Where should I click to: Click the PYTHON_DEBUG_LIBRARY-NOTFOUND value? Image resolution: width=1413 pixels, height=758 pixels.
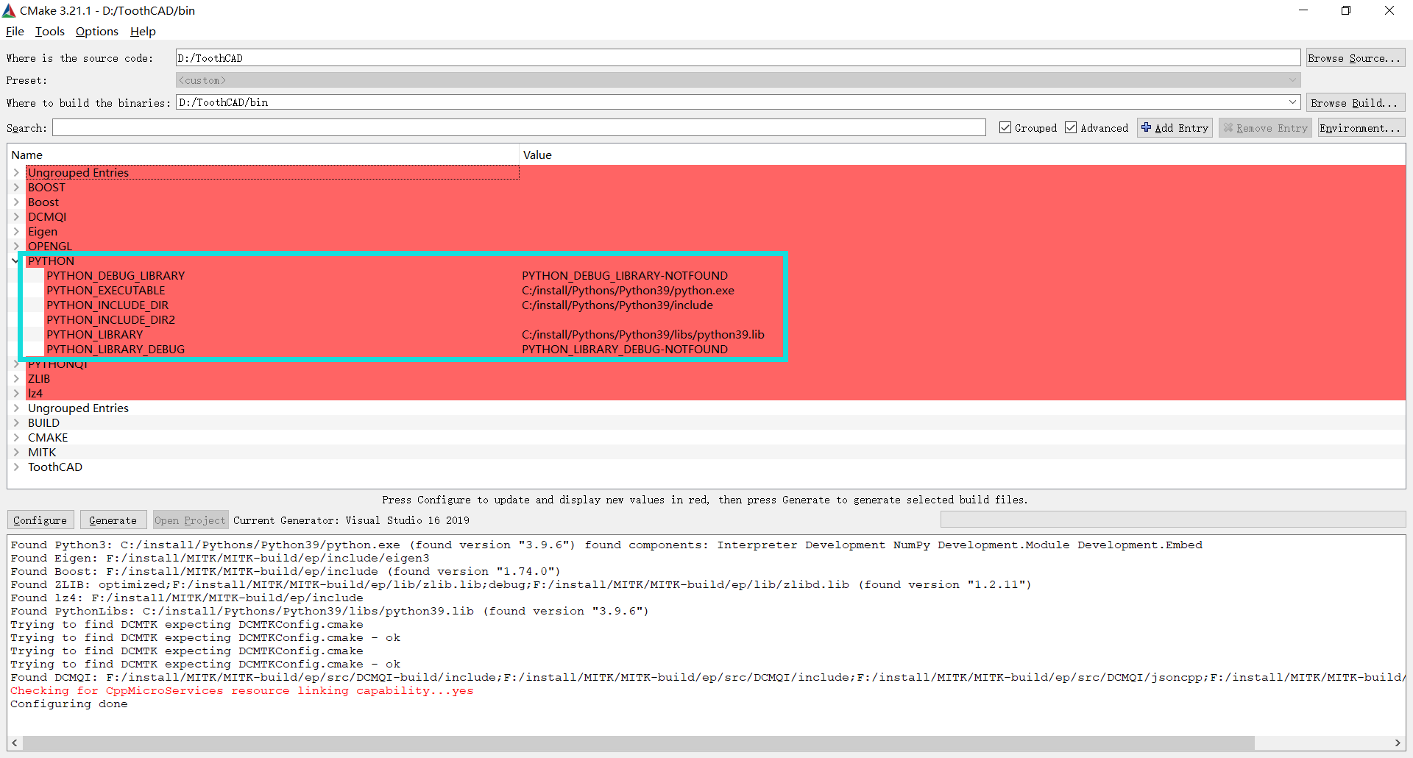pos(625,276)
